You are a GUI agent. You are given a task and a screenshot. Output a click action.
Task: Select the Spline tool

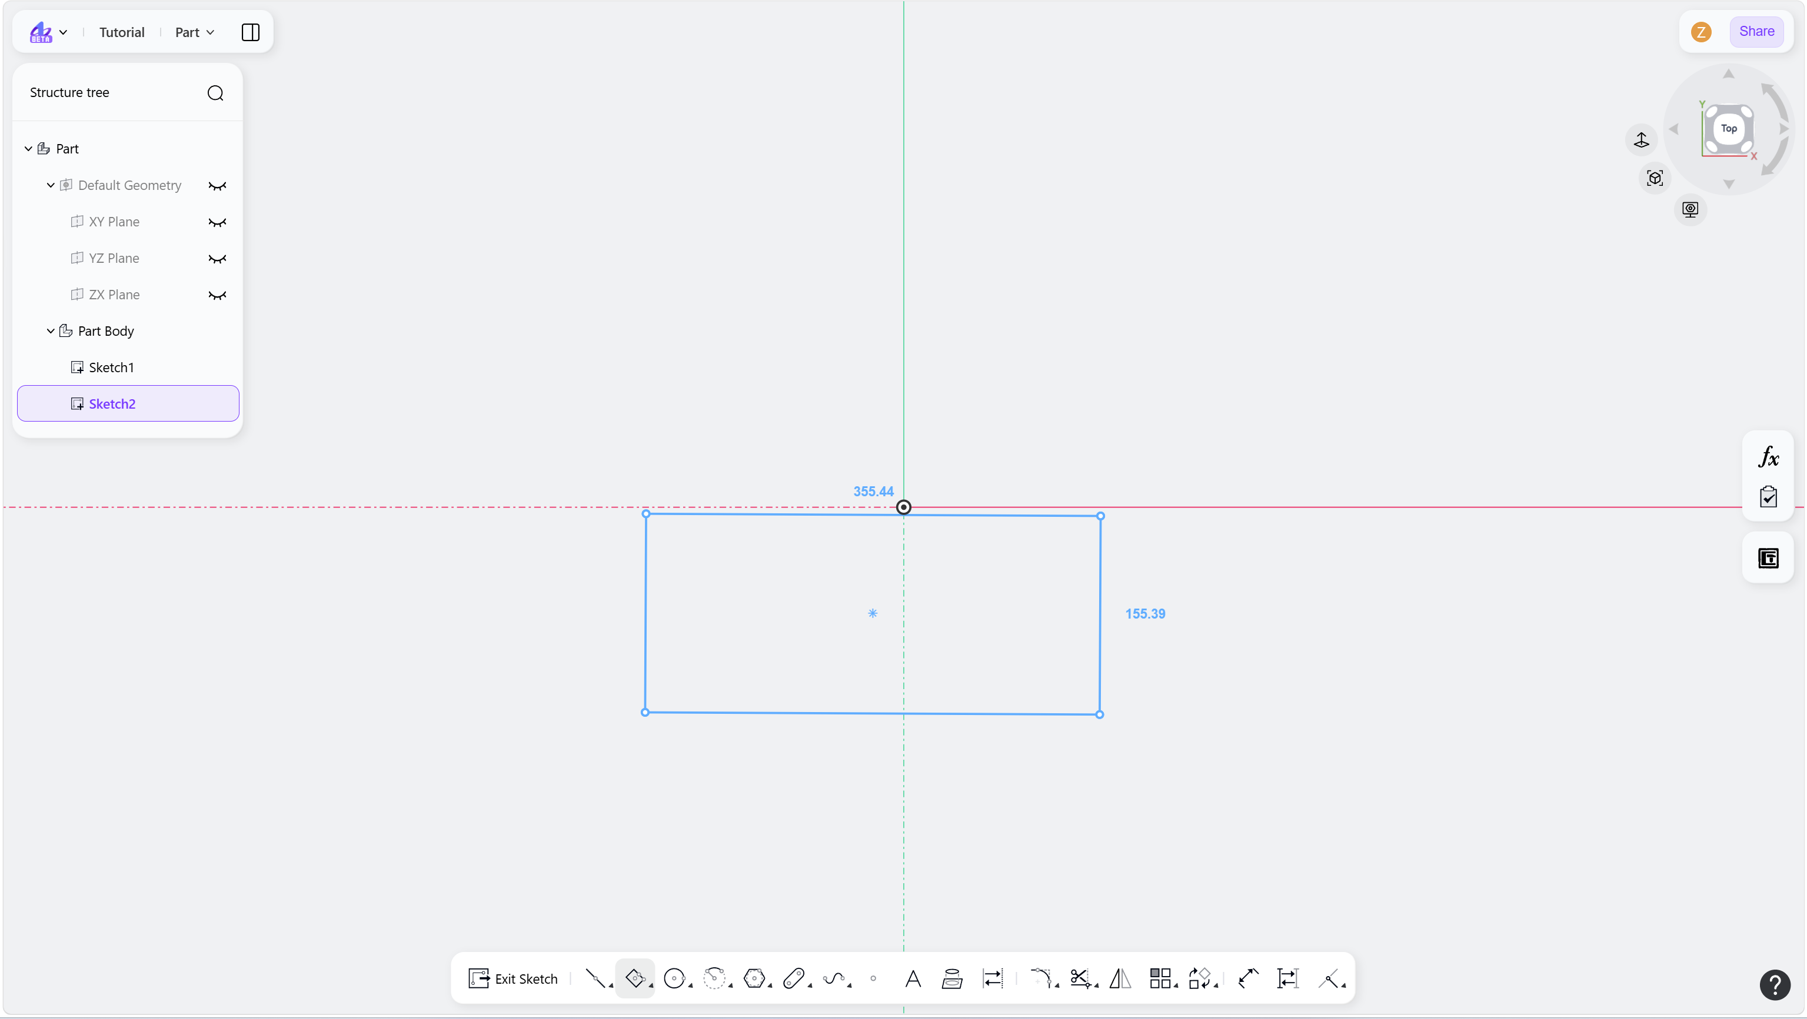[x=833, y=978]
